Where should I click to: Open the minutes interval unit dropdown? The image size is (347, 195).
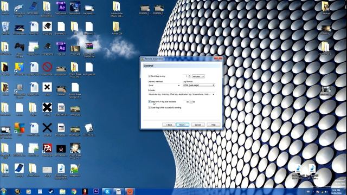tap(198, 76)
